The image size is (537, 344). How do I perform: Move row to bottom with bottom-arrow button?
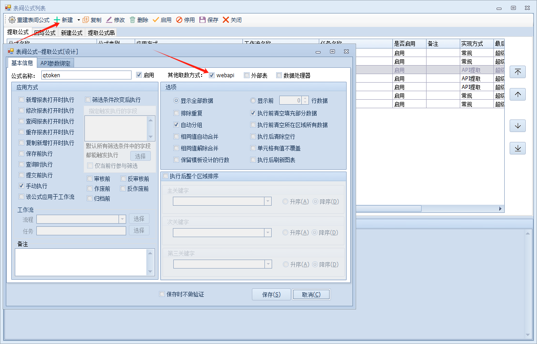(x=518, y=148)
